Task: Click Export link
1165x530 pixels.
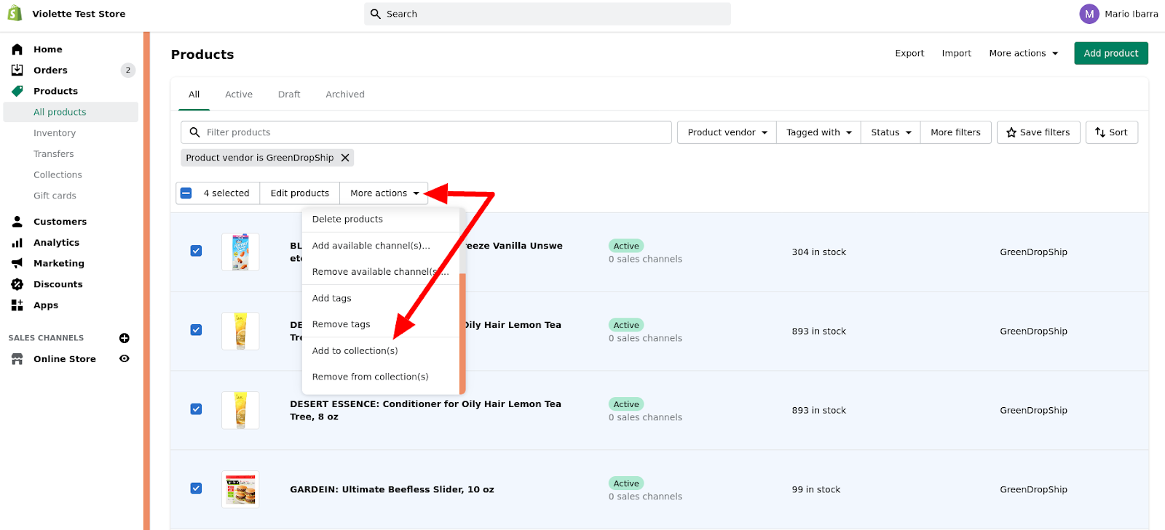Action: (909, 53)
